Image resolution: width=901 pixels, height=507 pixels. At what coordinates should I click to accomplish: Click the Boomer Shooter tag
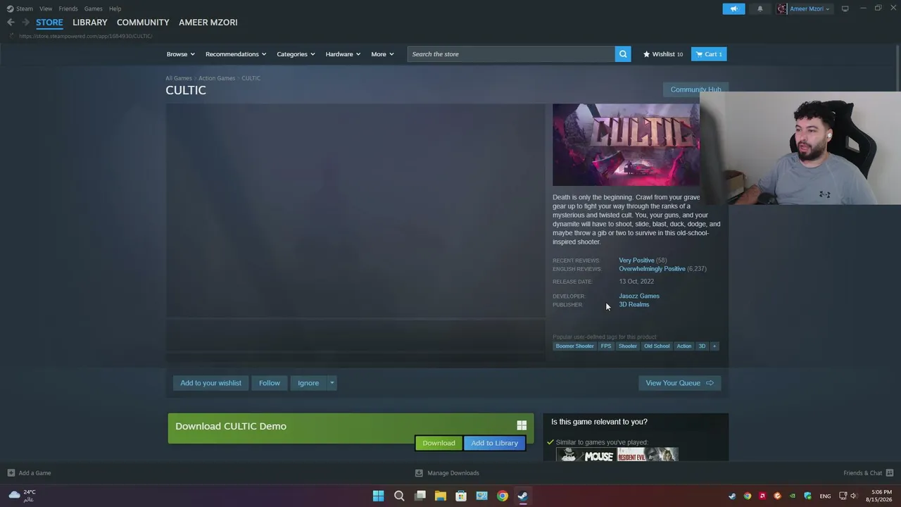coord(574,346)
